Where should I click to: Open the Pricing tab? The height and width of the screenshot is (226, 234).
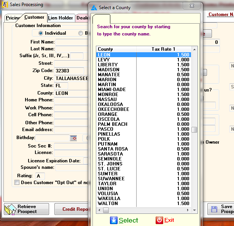pyautogui.click(x=13, y=18)
